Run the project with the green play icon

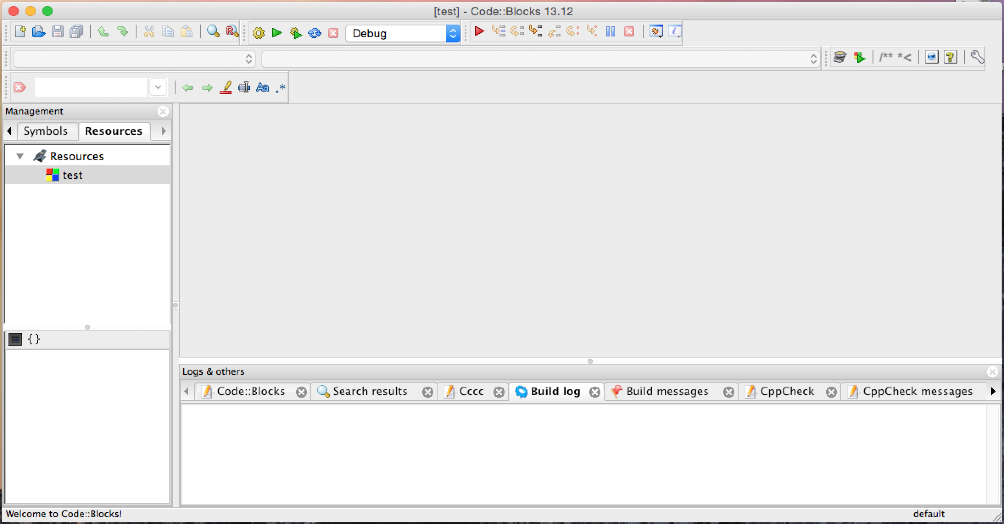coord(277,33)
